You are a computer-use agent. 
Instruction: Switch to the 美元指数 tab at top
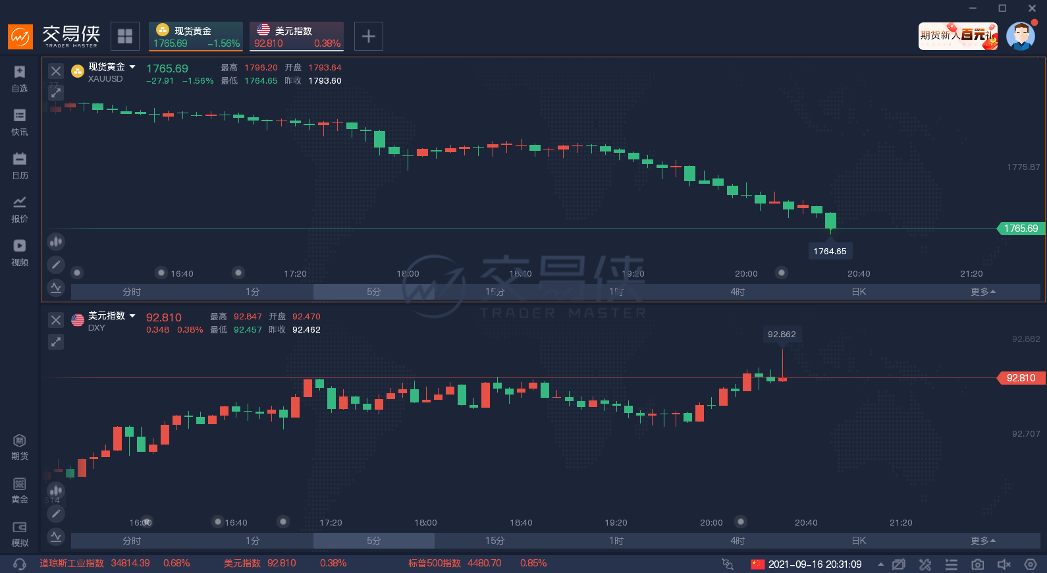click(296, 36)
